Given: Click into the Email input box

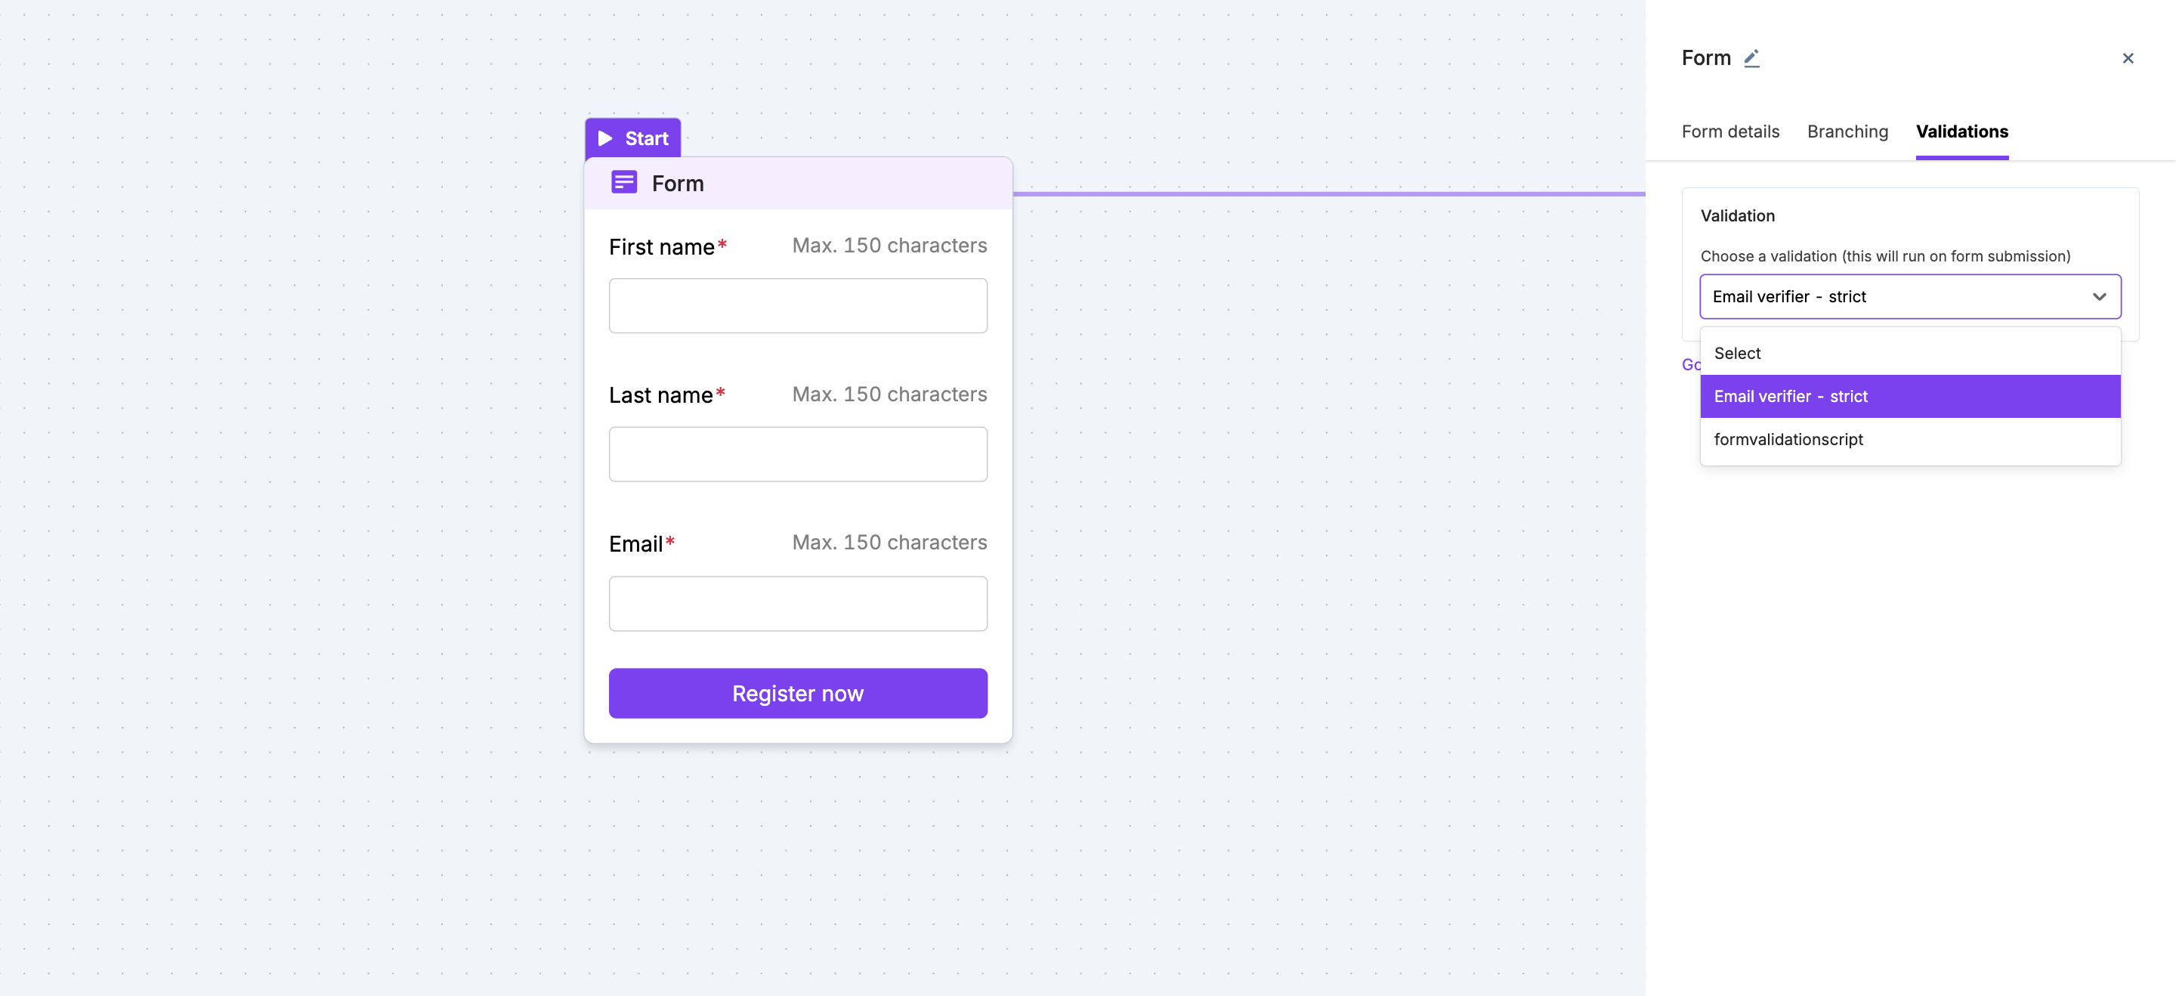Looking at the screenshot, I should click(x=797, y=603).
